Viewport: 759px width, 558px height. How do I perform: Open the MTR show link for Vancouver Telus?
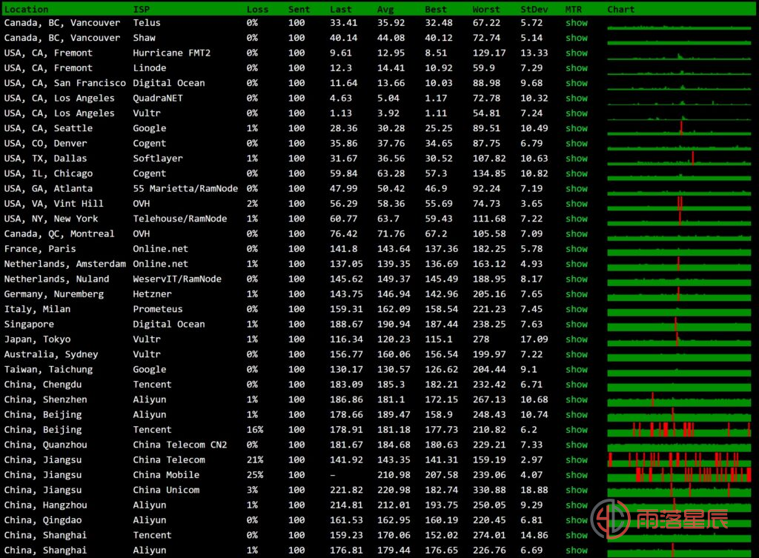pos(577,23)
